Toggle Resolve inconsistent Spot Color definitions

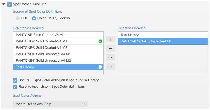(x=15, y=87)
